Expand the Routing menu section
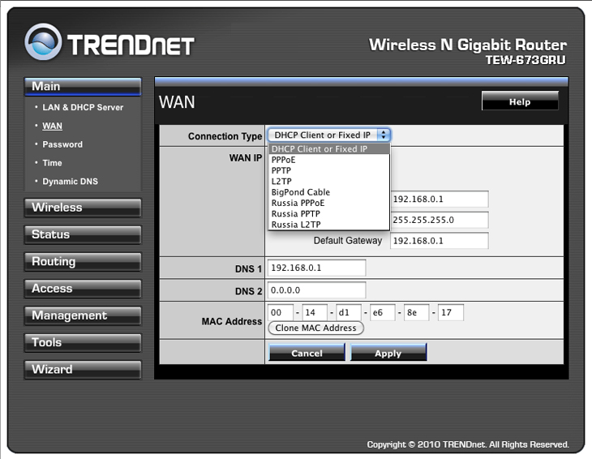This screenshot has height=459, width=592. 82,262
